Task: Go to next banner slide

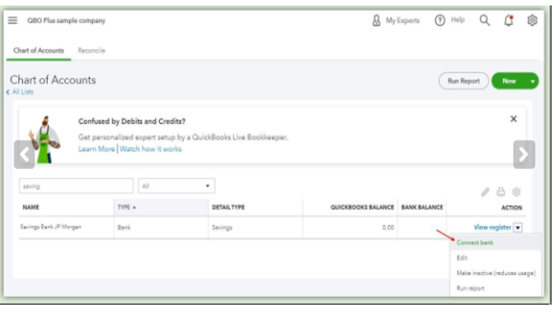Action: coord(524,155)
